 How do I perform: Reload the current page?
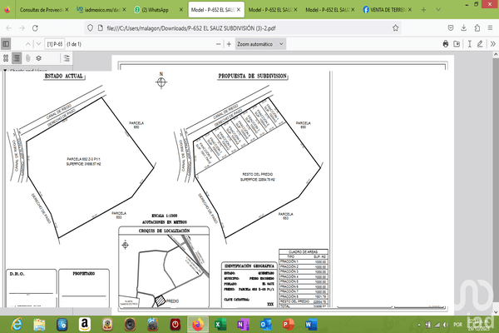(x=36, y=27)
